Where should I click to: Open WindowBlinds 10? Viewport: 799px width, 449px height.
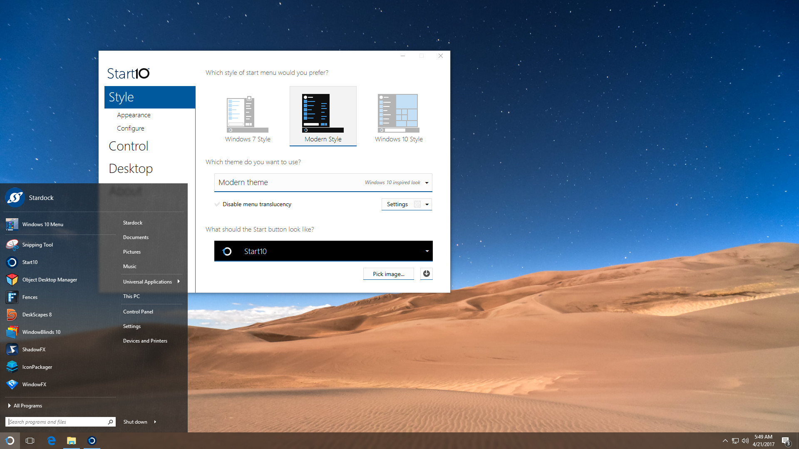(41, 332)
